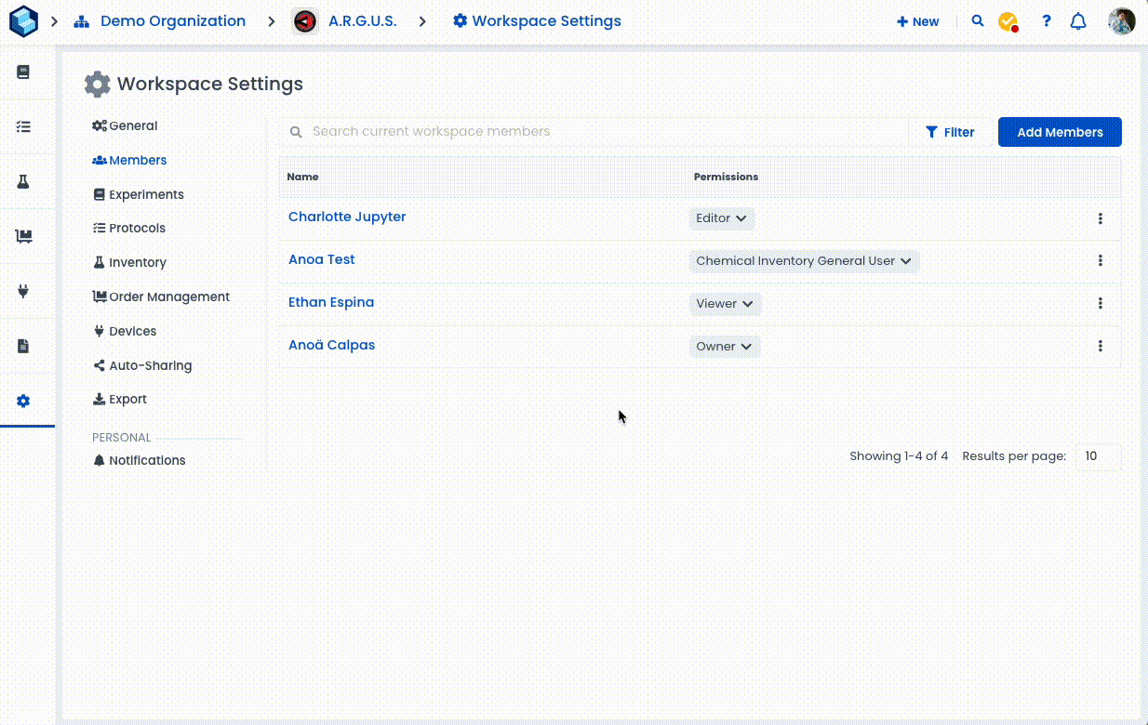Click the workspace members search field

click(595, 132)
